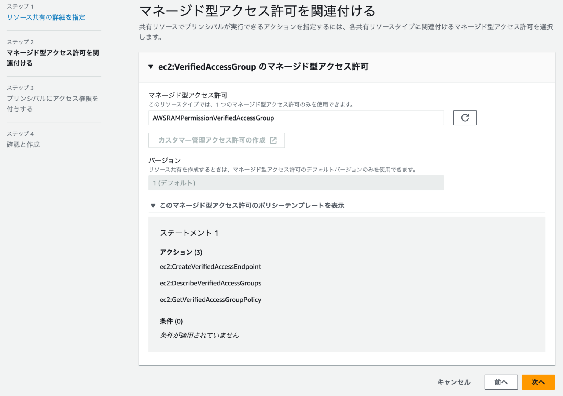The width and height of the screenshot is (563, 396).
Task: Click the external link icon on customer-managed permission button
Action: click(x=273, y=140)
